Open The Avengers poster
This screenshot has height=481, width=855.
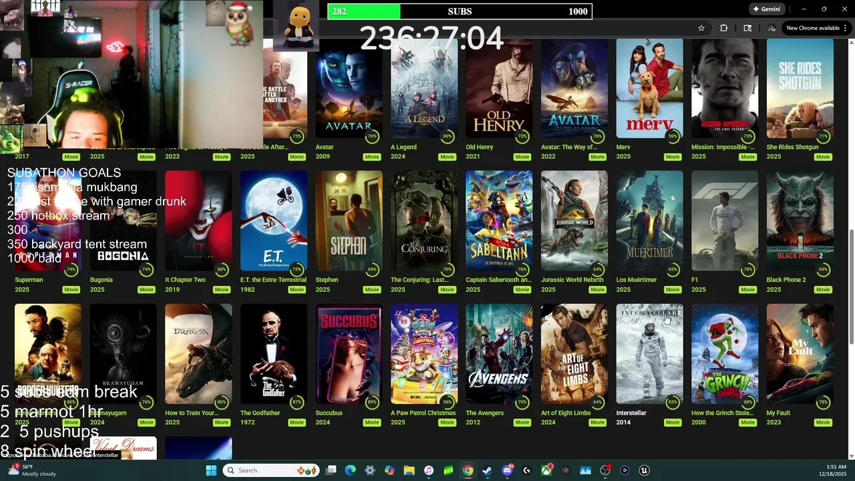click(499, 354)
